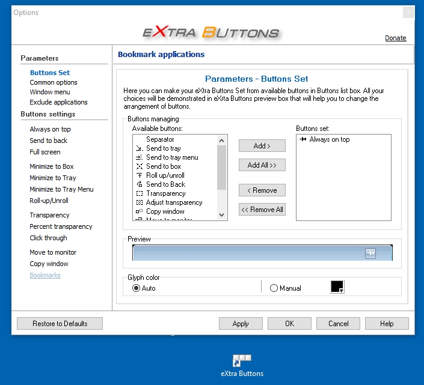Click the Apply button
424x385 pixels.
(x=241, y=324)
